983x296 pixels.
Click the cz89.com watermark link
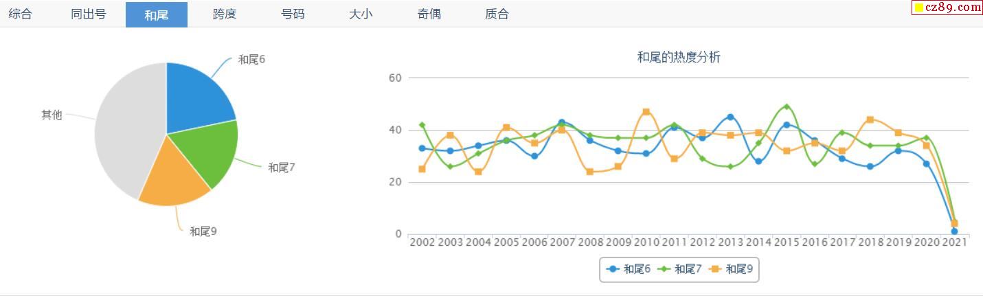(x=947, y=8)
